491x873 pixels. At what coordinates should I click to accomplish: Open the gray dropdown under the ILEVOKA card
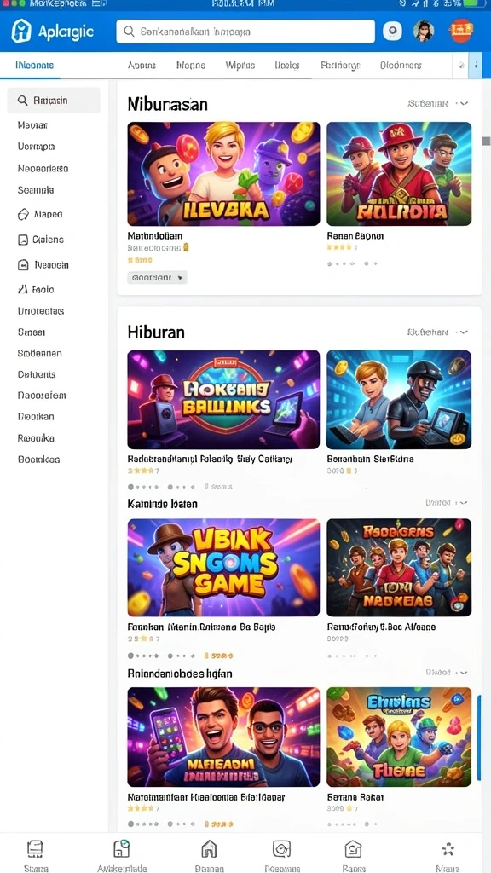[157, 277]
